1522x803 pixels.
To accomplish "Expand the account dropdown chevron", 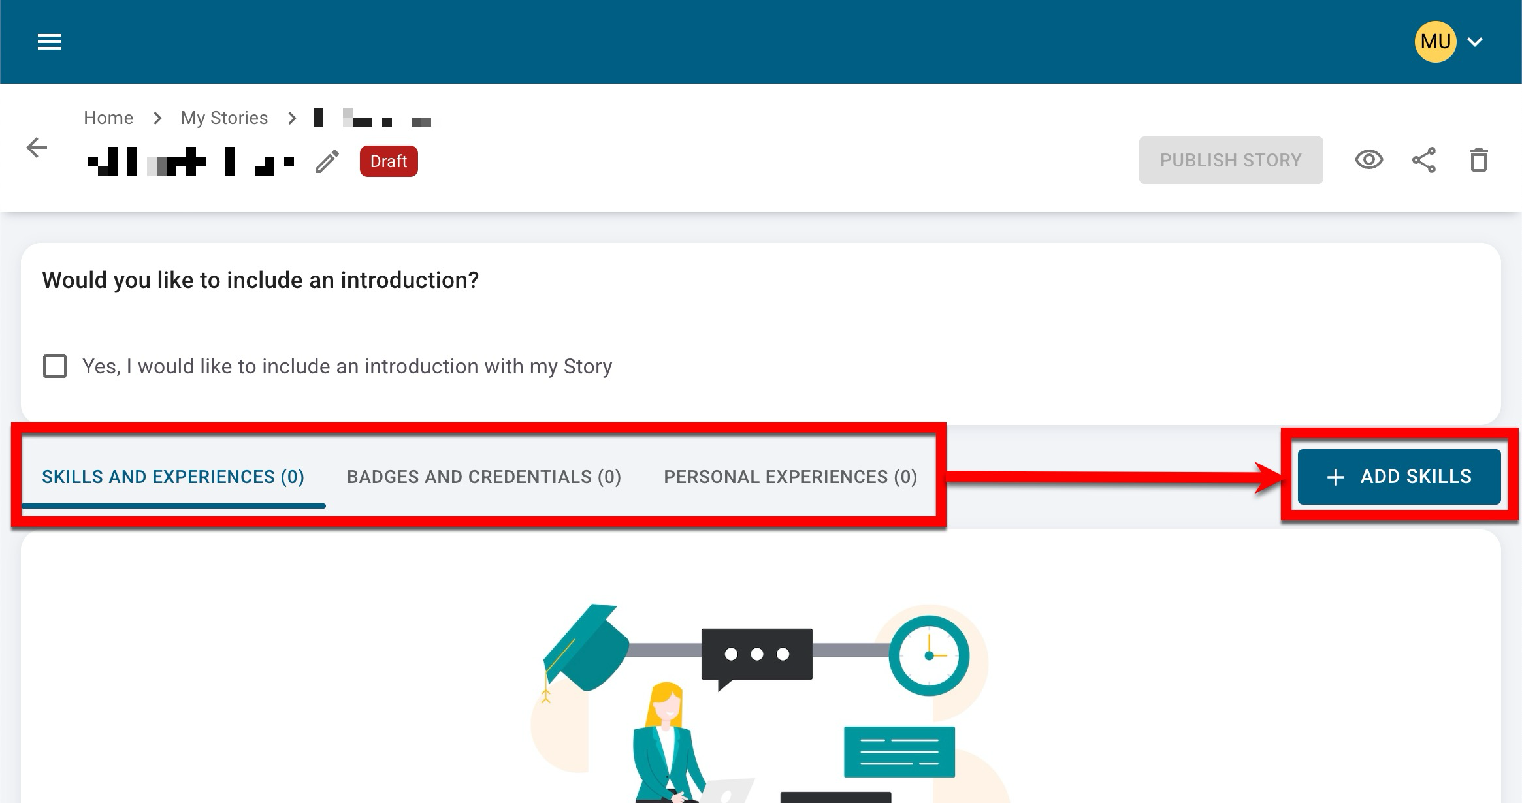I will pyautogui.click(x=1475, y=42).
